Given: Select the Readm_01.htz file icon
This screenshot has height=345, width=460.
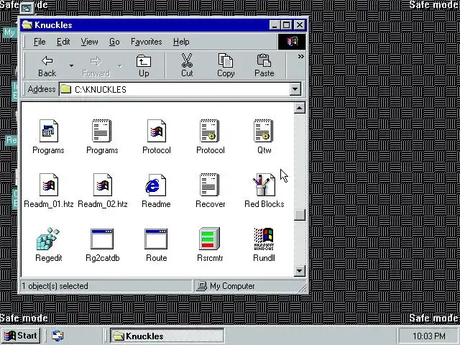Looking at the screenshot, I should click(x=49, y=185).
